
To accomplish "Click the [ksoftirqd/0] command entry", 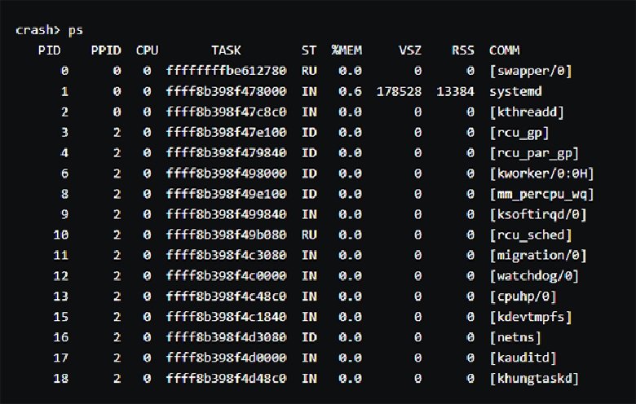I will click(538, 214).
